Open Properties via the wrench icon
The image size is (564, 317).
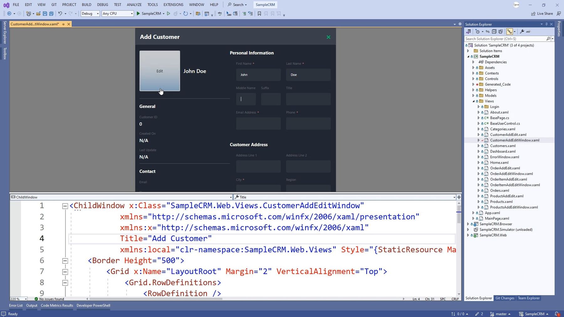point(522,32)
